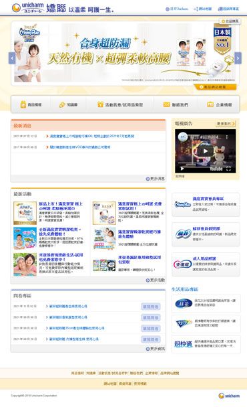Screen dimensions: 247x407
Task: Open the 絲花 brand card
Action: click(206, 303)
